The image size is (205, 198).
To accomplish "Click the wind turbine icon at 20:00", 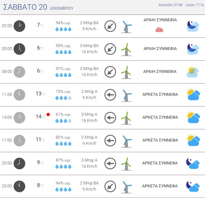I will click(x=126, y=163).
